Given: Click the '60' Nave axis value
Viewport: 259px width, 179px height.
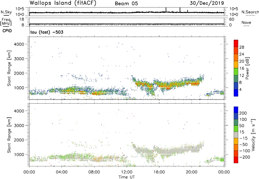Looking at the screenshot, I should (231, 19).
